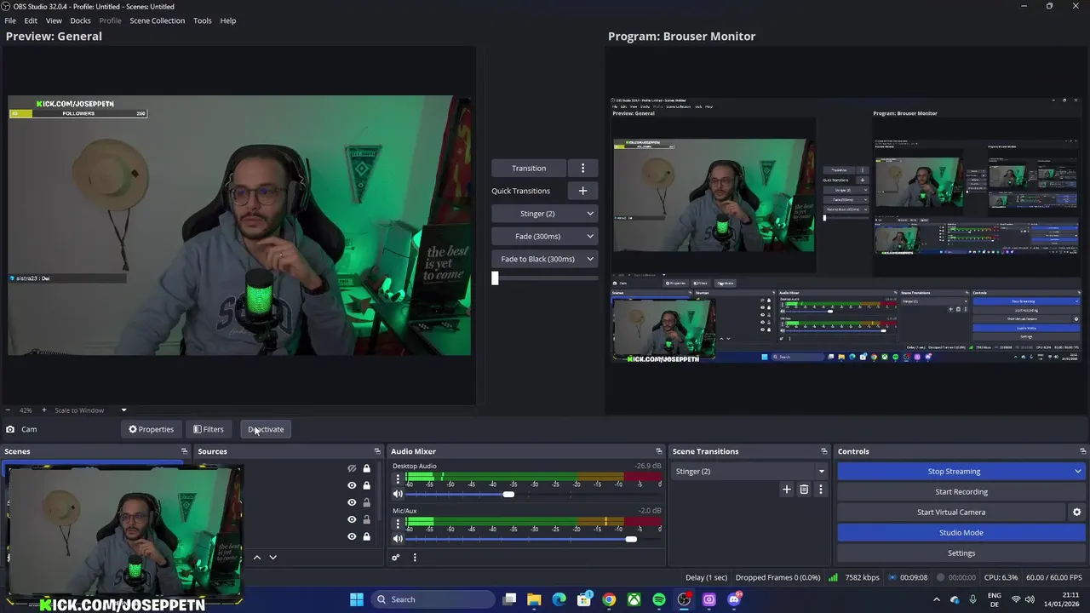Open Fade (300ms) quick transition dropdown arrow
The image size is (1090, 613).
[x=590, y=236]
